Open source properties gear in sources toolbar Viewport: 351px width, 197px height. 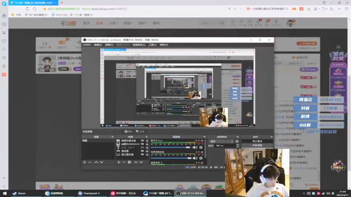click(x=129, y=162)
